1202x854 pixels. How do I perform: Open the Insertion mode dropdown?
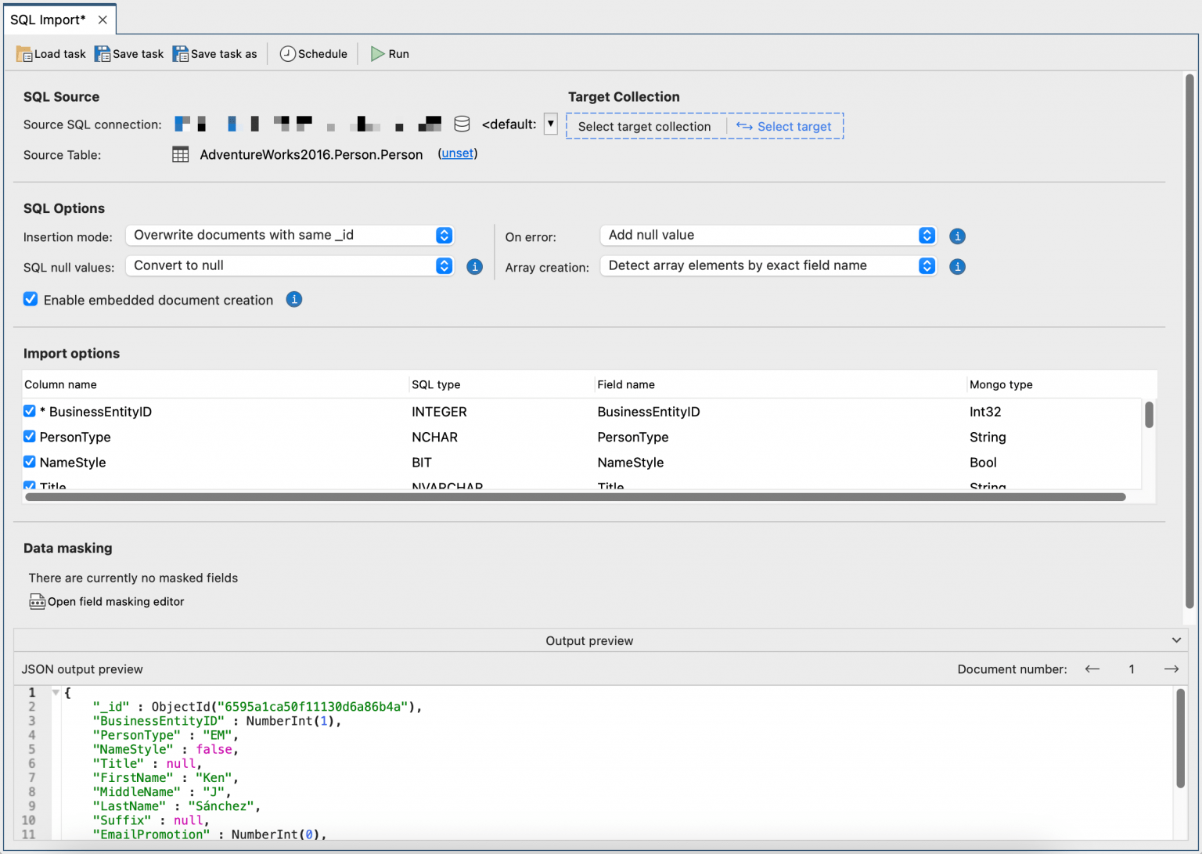coord(290,236)
